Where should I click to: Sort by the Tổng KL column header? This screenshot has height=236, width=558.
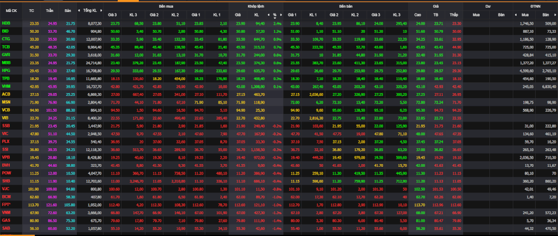coord(90,11)
